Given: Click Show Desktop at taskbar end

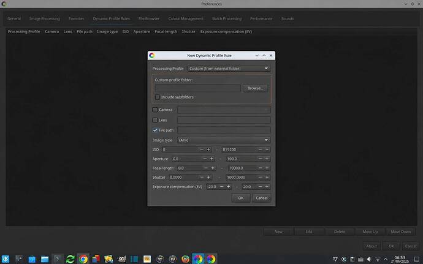Looking at the screenshot, I should coord(416,259).
